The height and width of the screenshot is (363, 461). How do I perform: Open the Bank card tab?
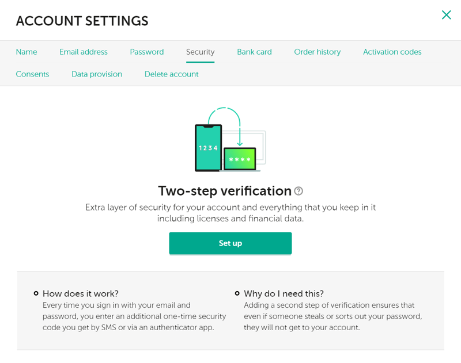coord(254,52)
